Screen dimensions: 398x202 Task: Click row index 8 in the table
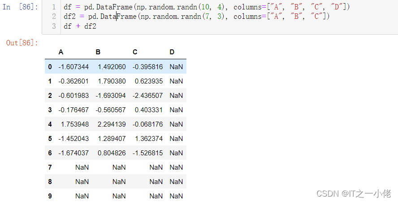pos(50,182)
